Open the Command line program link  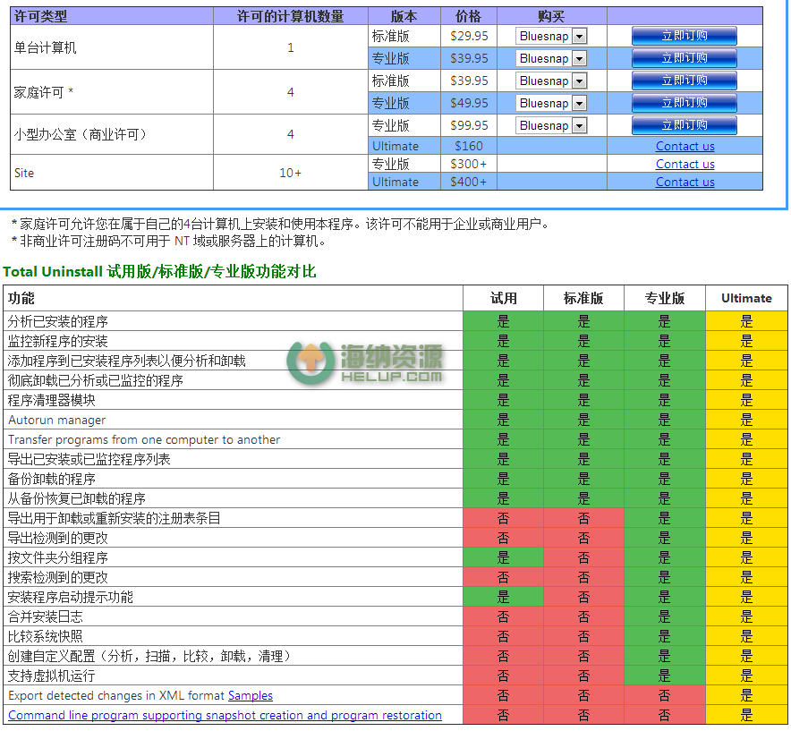click(x=225, y=716)
